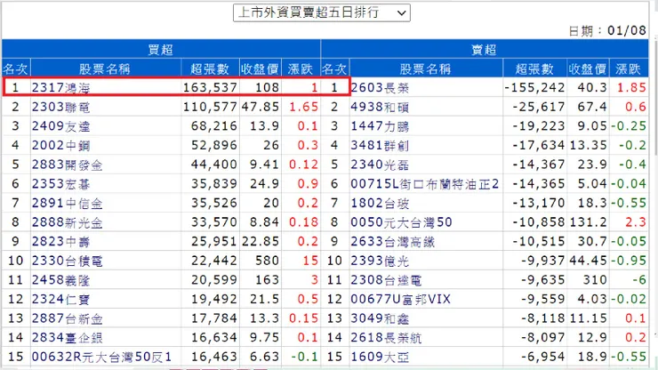Image resolution: width=658 pixels, height=370 pixels.
Task: Click 2458義隆 link
Action: (60, 280)
